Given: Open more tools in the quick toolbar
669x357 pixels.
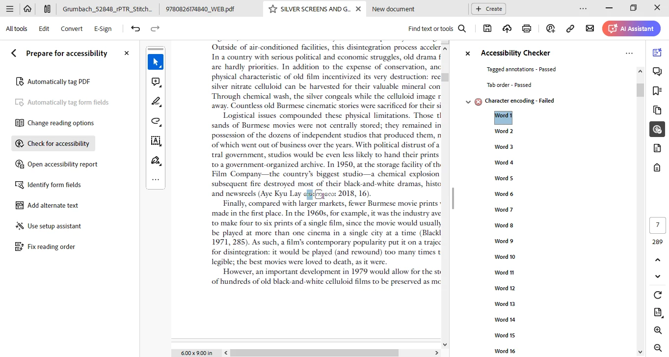Looking at the screenshot, I should click(156, 180).
